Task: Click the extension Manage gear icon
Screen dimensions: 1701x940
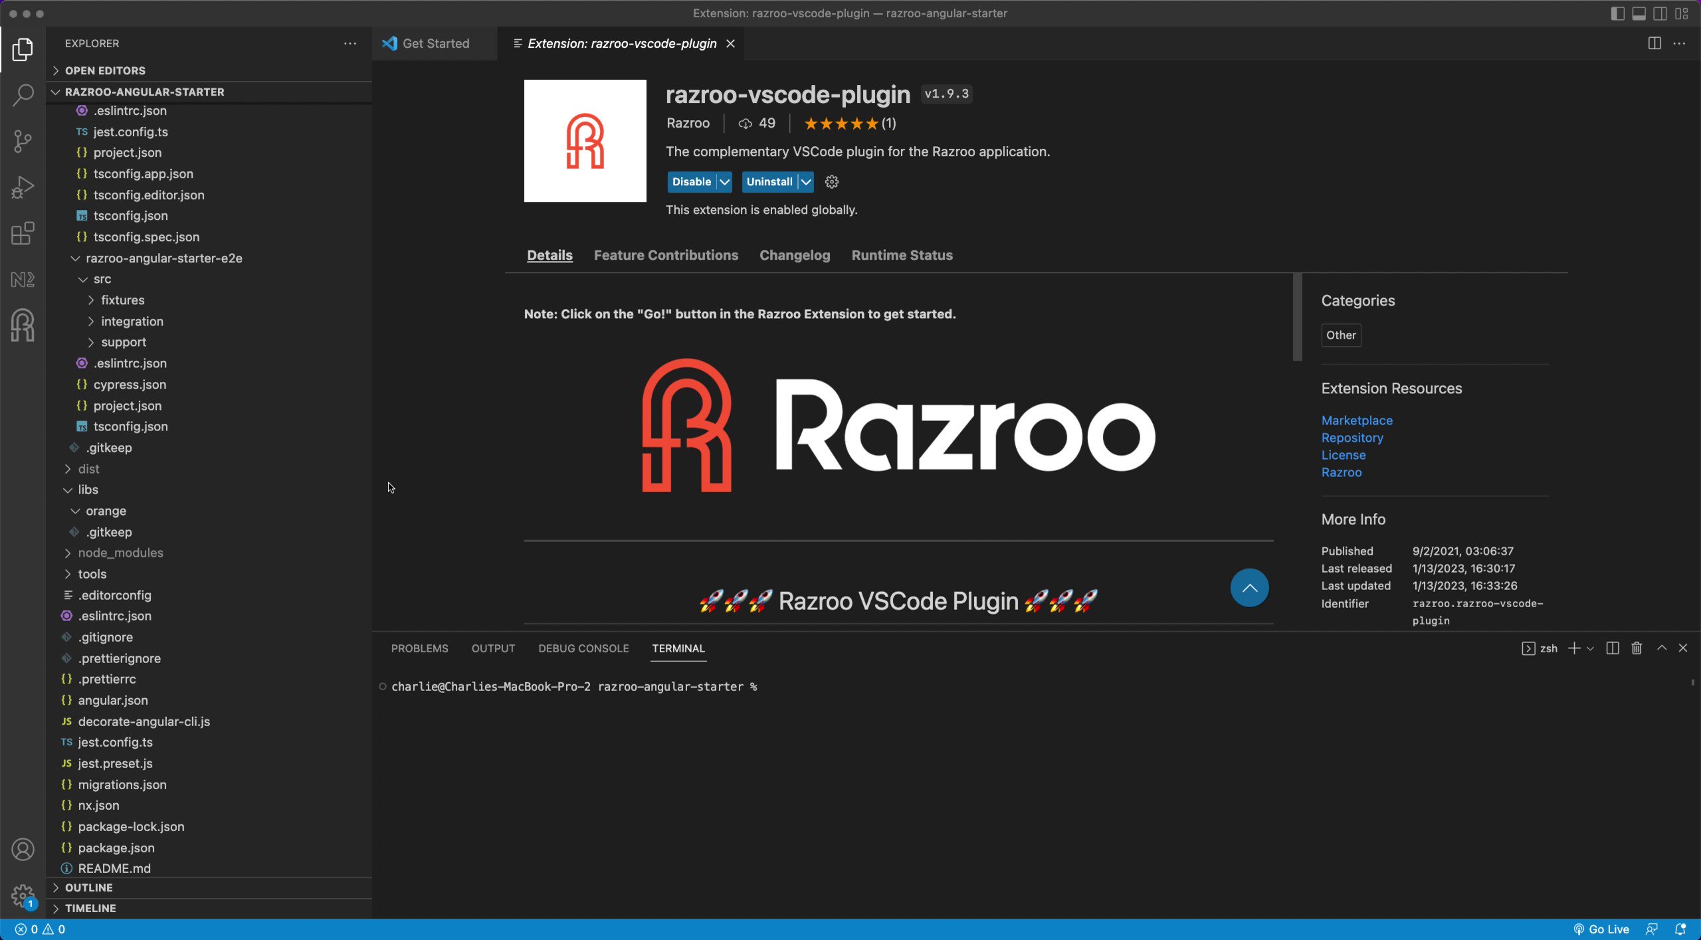Action: pos(831,181)
